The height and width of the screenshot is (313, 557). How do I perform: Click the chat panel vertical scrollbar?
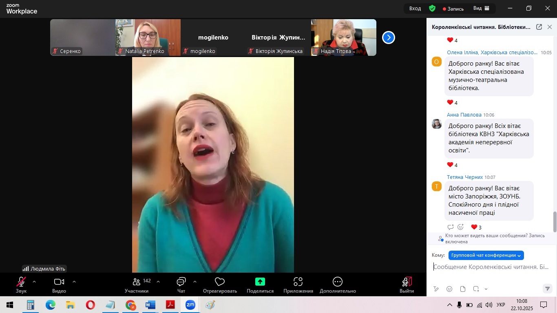click(x=555, y=221)
